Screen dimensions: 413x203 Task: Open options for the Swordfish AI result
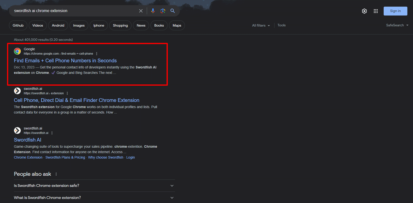(x=52, y=133)
